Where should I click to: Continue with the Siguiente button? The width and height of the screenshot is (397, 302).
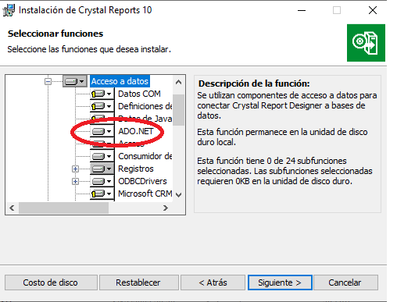pyautogui.click(x=280, y=282)
